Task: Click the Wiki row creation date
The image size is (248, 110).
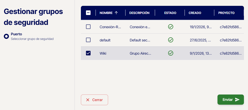Action: [200, 53]
